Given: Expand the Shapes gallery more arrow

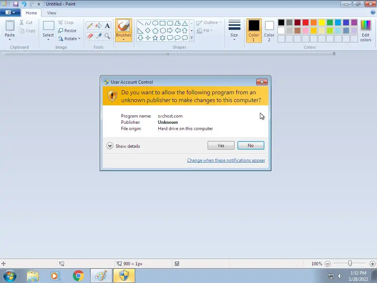Looking at the screenshot, I should coord(191,38).
